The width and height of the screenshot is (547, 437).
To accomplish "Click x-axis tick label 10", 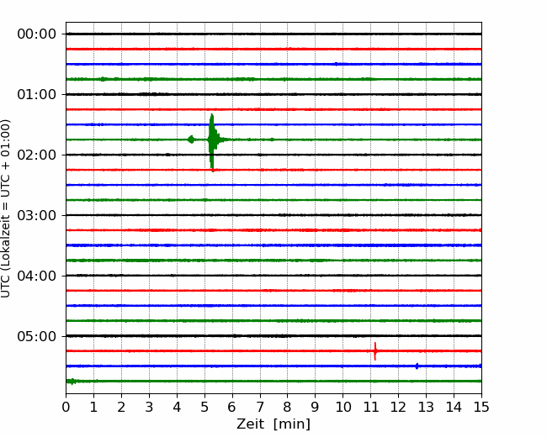I will [x=343, y=407].
